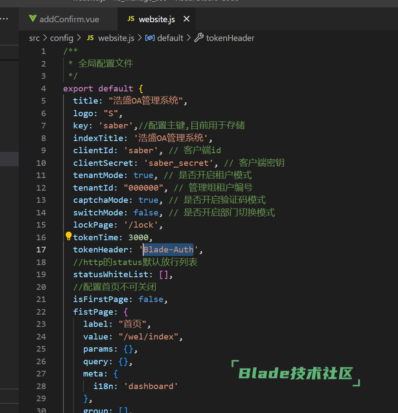Click the 'export' keyword on line 4
The width and height of the screenshot is (398, 413).
point(78,89)
